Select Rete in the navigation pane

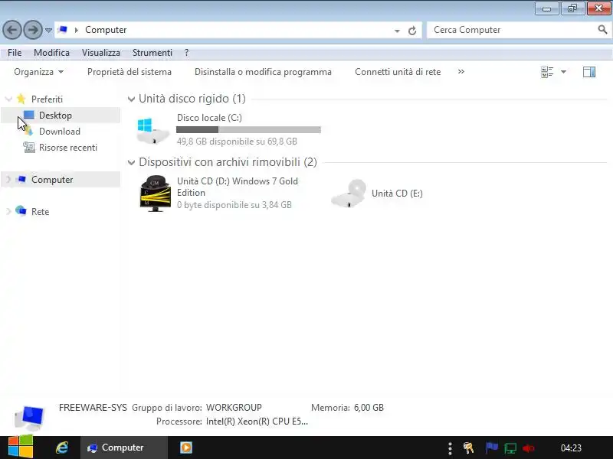(x=41, y=212)
